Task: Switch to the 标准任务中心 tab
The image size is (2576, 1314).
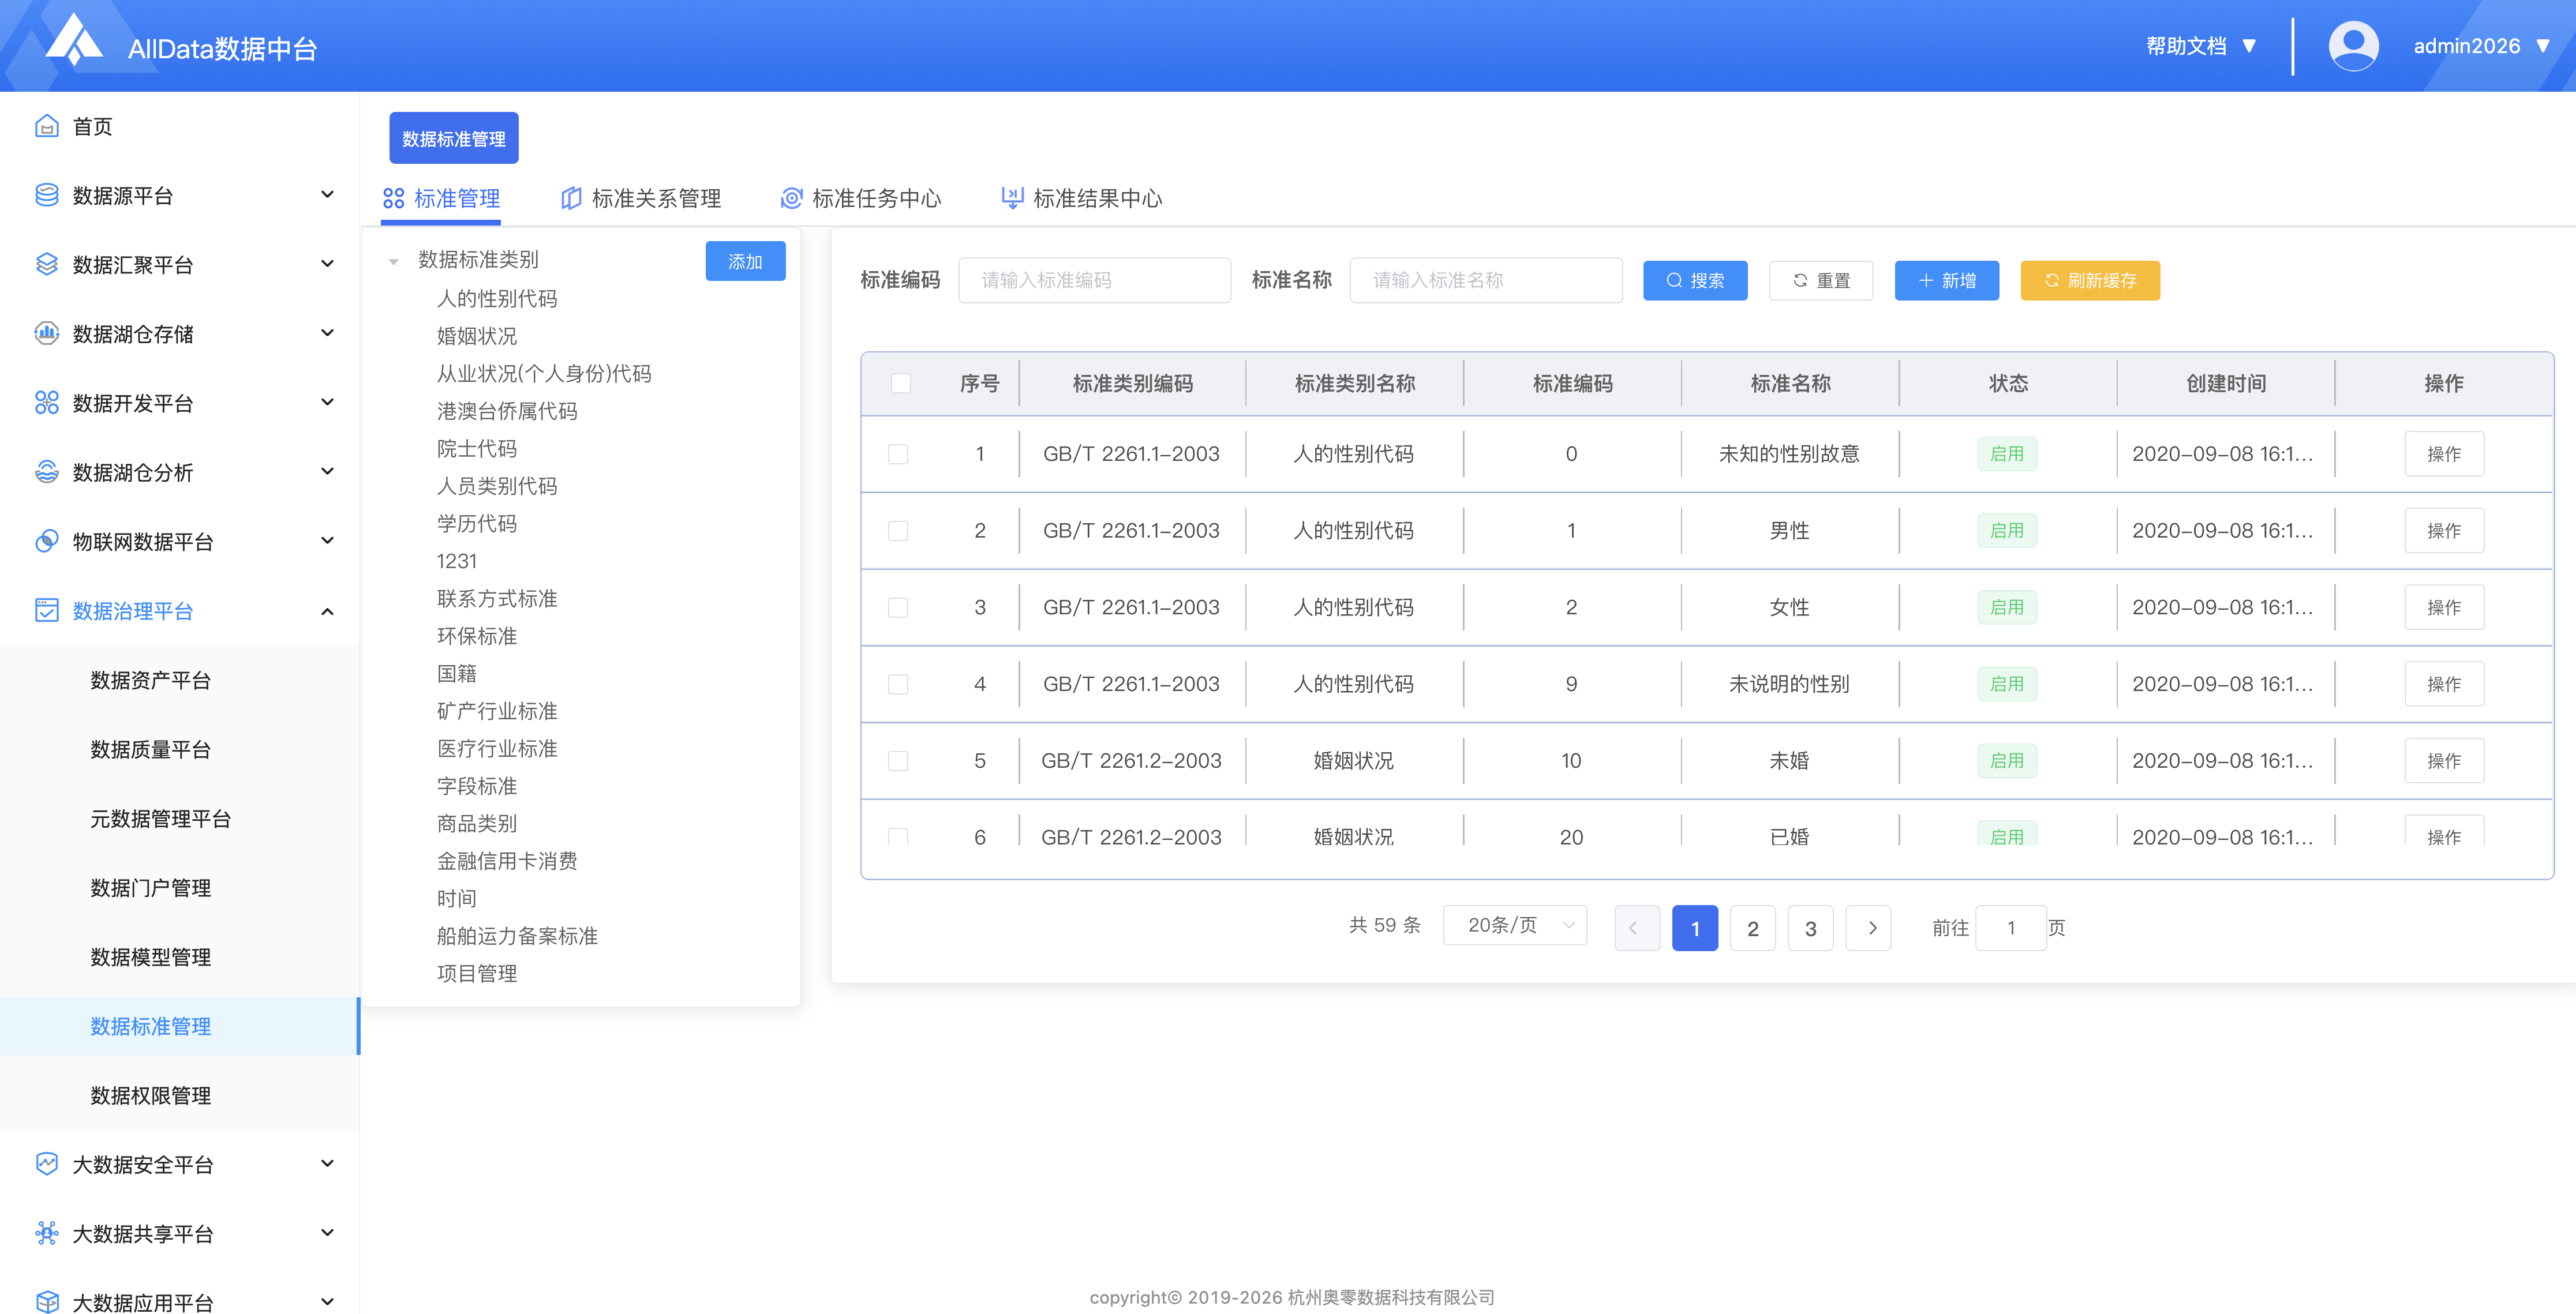Action: click(860, 198)
